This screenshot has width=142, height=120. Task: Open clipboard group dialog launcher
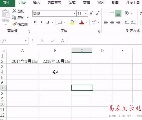29,32
